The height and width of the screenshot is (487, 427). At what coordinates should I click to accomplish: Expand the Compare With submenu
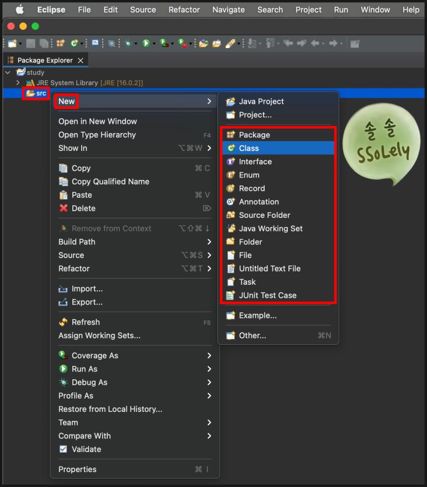coord(135,436)
